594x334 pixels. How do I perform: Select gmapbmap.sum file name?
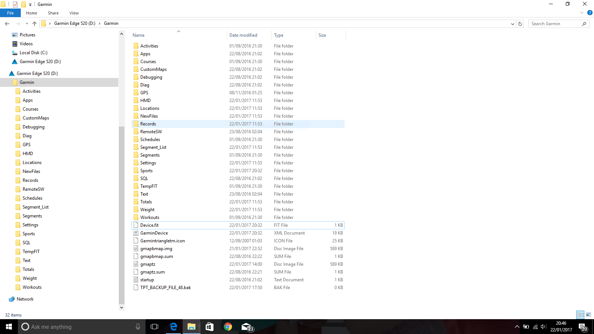(157, 256)
